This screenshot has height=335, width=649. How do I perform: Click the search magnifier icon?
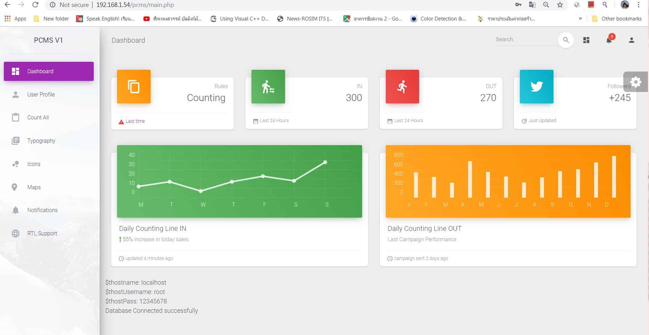pyautogui.click(x=566, y=40)
